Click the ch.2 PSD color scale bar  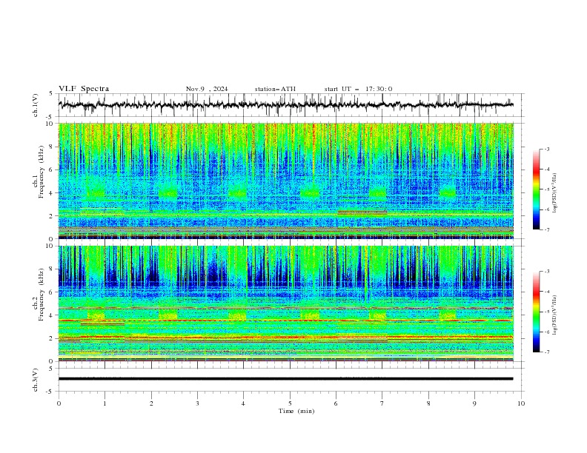point(536,312)
